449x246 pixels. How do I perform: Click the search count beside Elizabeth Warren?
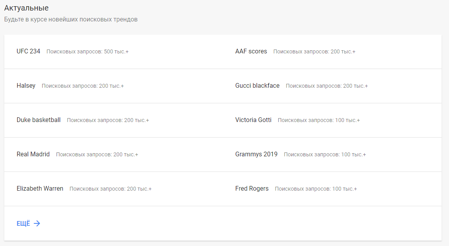tap(110, 189)
